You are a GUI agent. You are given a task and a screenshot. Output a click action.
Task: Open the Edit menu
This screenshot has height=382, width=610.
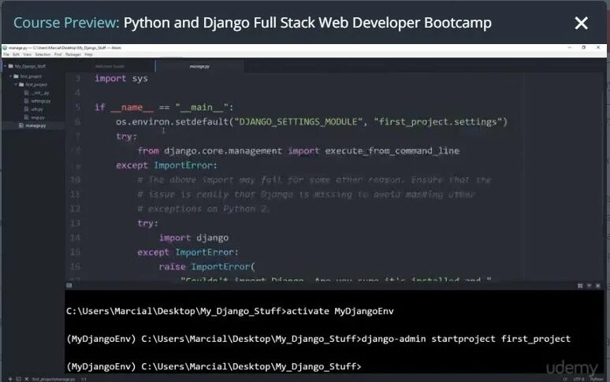coord(16,54)
